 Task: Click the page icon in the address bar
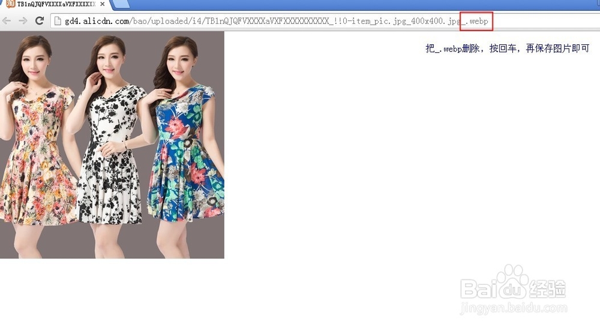tap(58, 21)
